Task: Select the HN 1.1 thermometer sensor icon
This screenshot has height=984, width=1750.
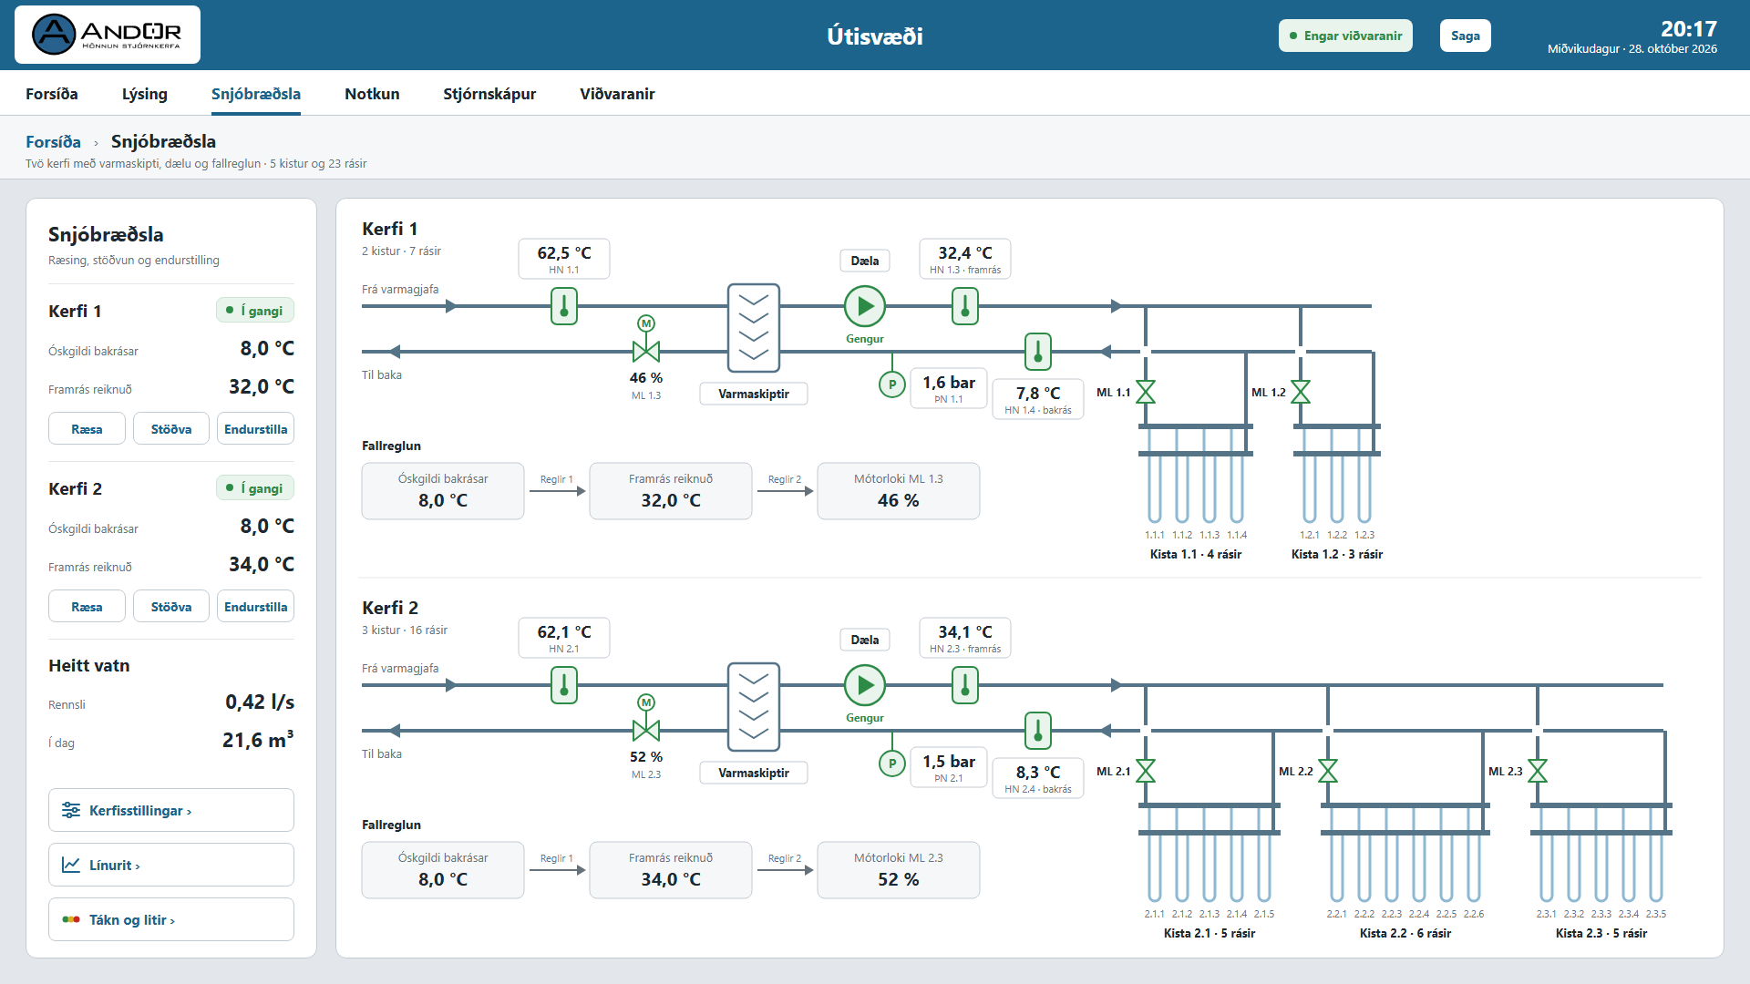Action: pos(564,306)
